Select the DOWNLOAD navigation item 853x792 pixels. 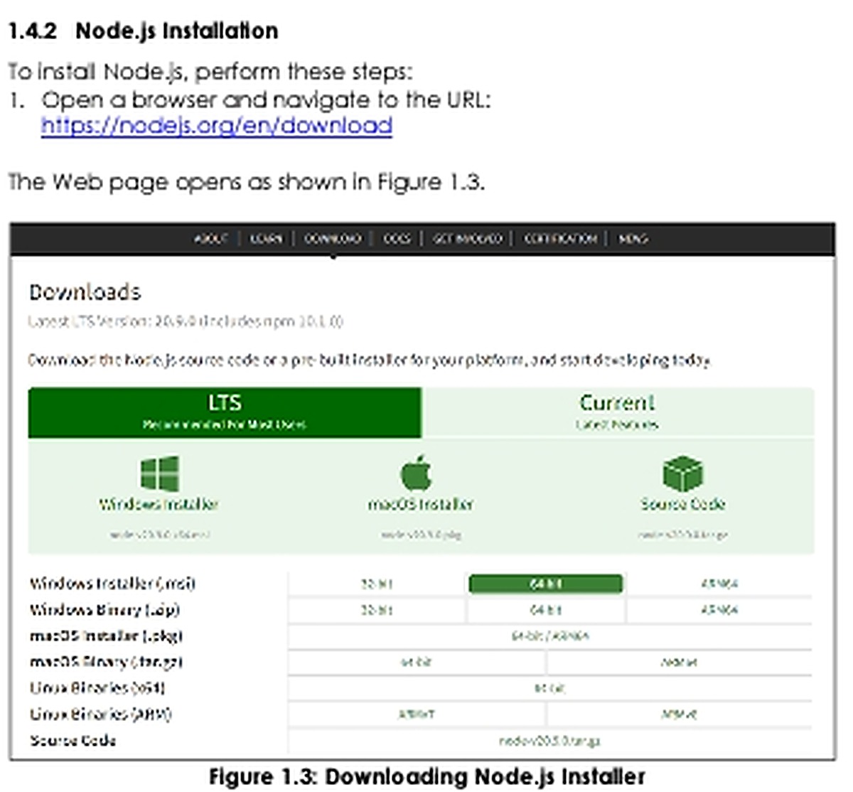point(333,239)
